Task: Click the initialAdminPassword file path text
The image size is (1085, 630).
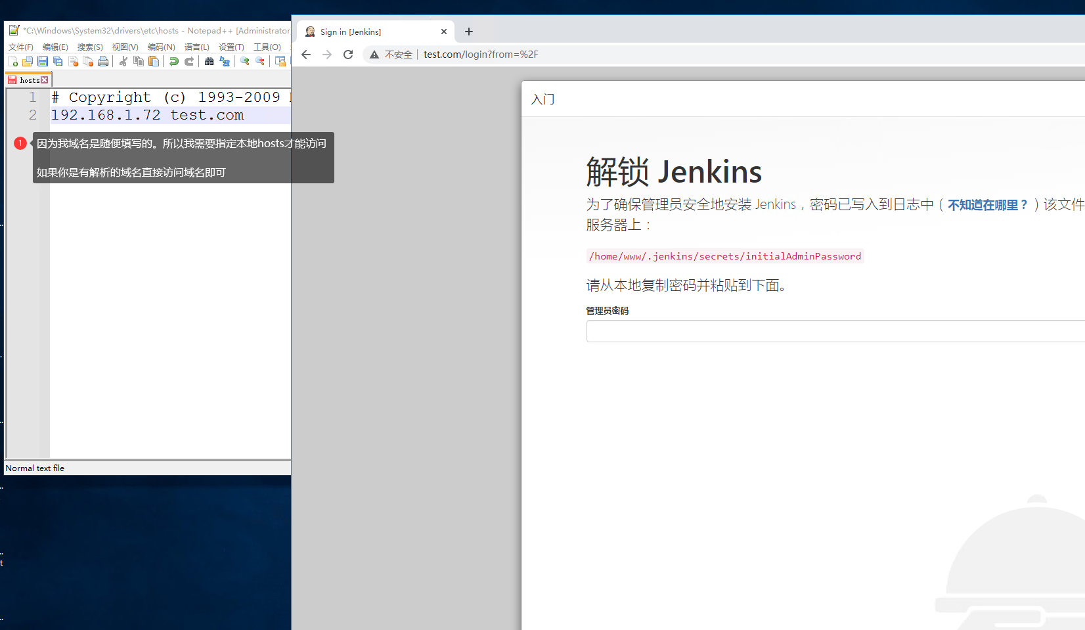Action: pos(725,256)
